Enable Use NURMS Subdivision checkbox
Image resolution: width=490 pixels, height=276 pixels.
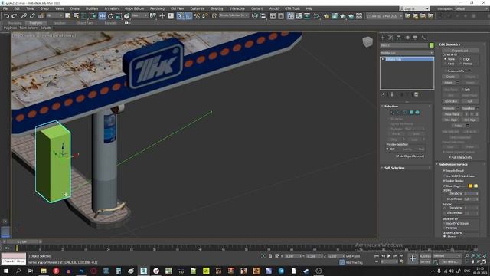444,176
